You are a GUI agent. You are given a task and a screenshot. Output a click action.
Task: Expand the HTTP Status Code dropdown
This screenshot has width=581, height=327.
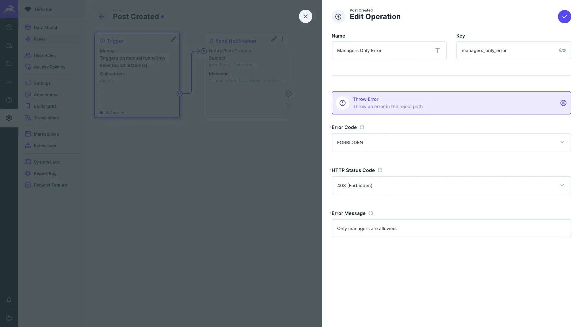pyautogui.click(x=451, y=185)
